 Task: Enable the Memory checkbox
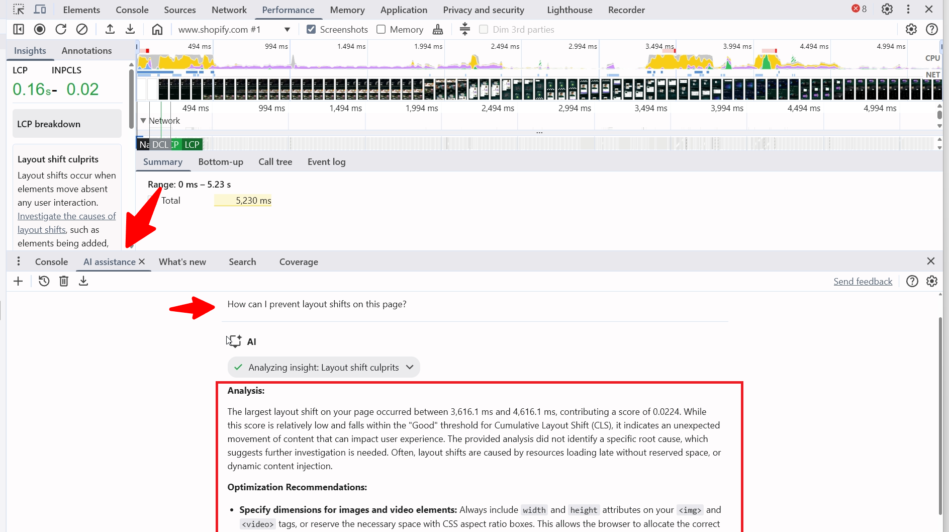click(x=382, y=30)
